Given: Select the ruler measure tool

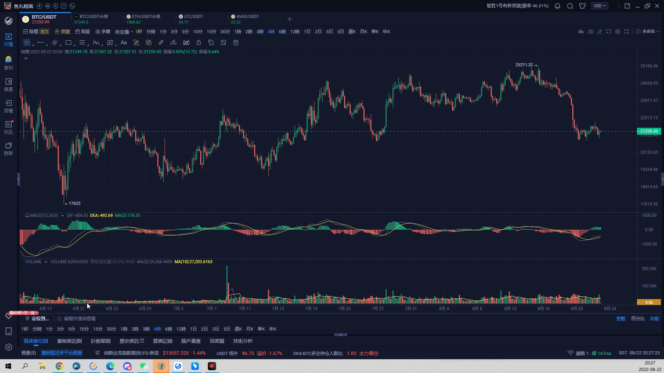Looking at the screenshot, I should [x=161, y=43].
